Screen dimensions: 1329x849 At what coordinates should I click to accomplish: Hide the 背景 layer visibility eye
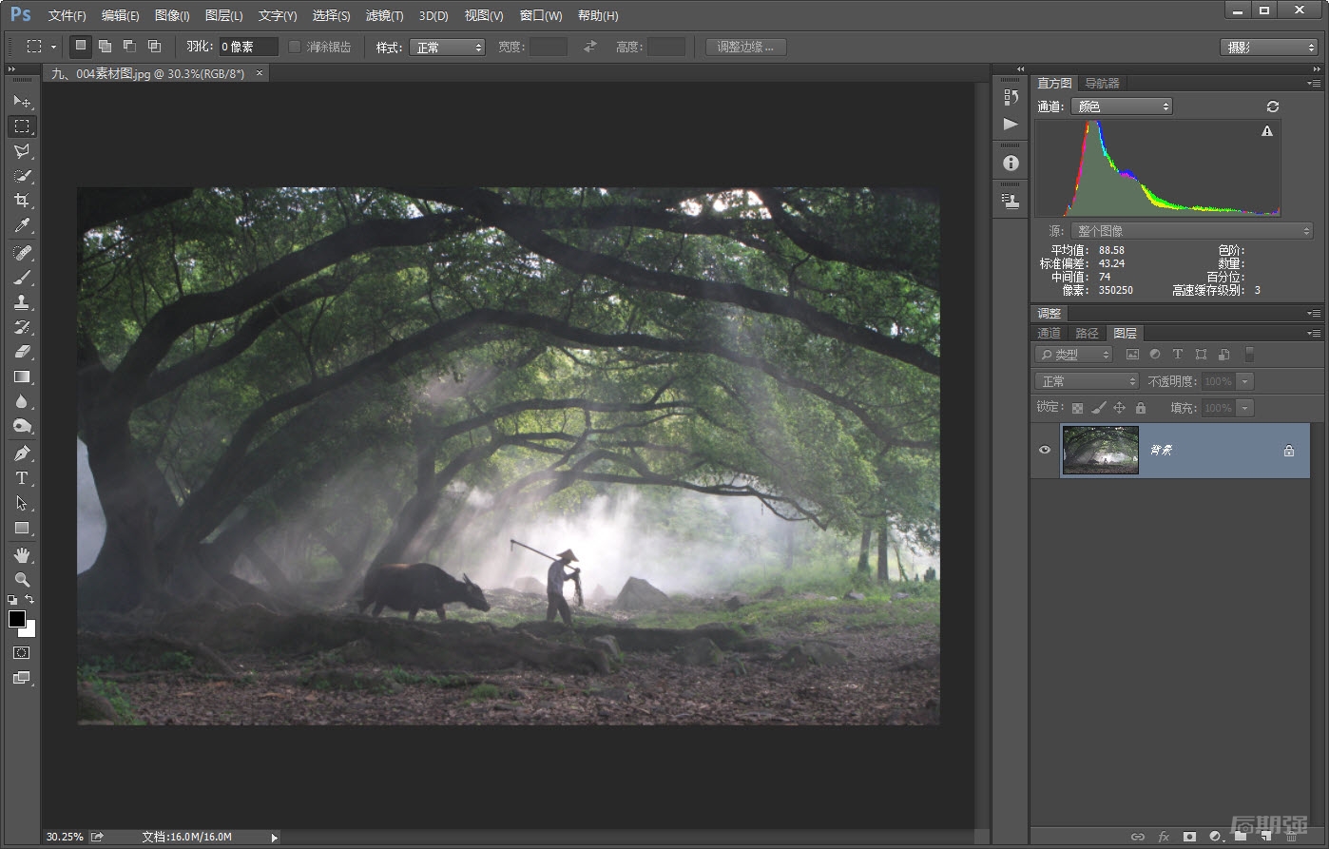(x=1045, y=450)
